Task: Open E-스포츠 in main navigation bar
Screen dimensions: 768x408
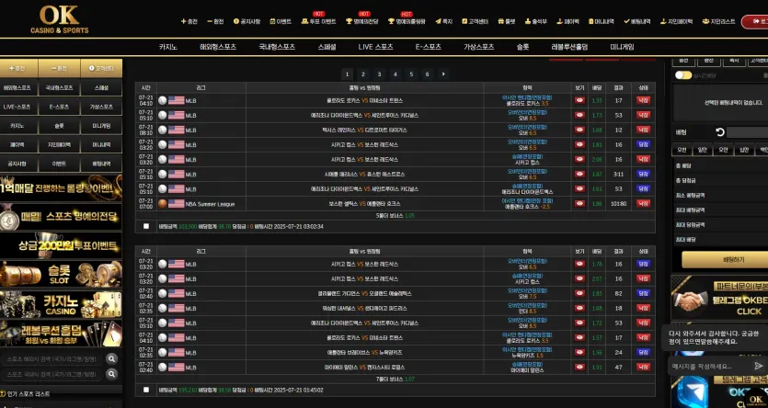Action: pos(429,47)
